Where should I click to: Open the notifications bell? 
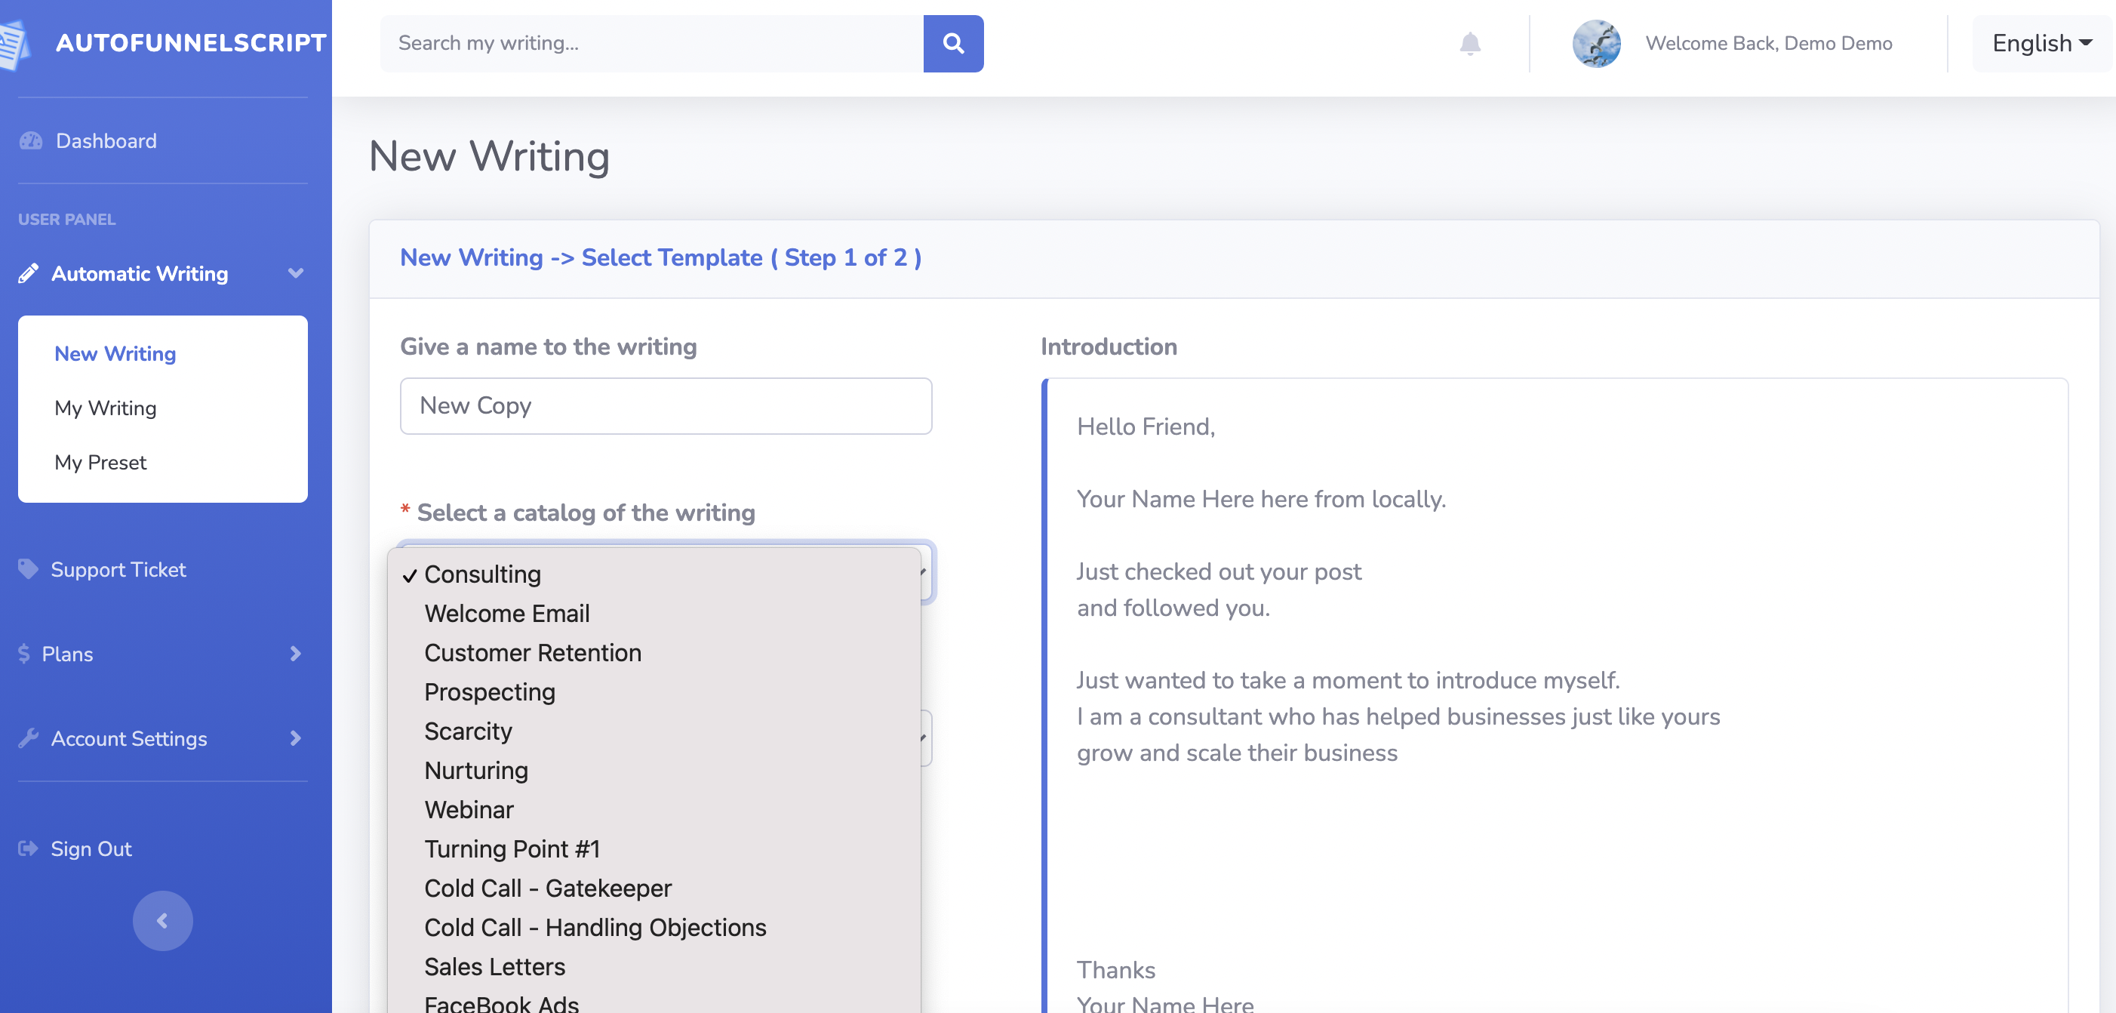coord(1469,43)
